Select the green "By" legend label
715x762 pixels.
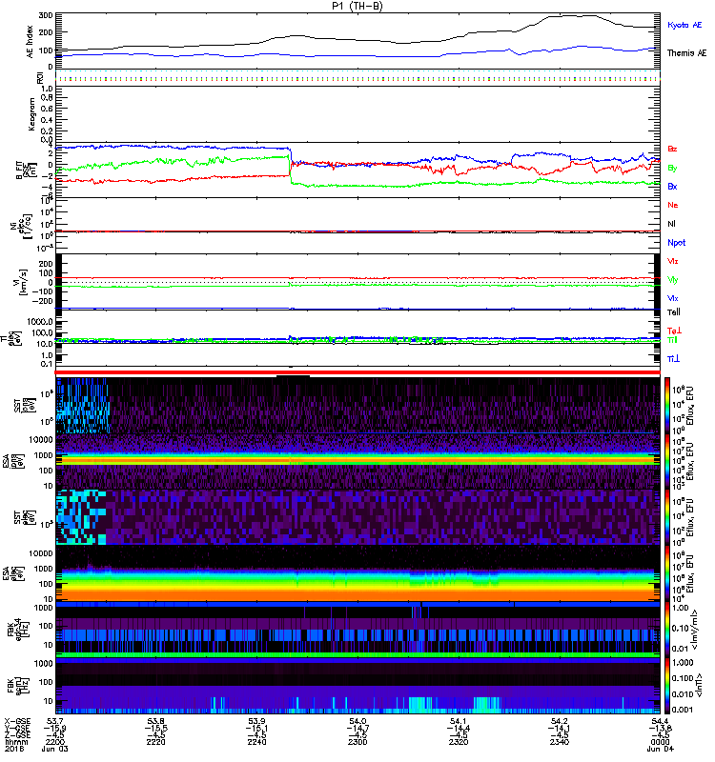(672, 168)
